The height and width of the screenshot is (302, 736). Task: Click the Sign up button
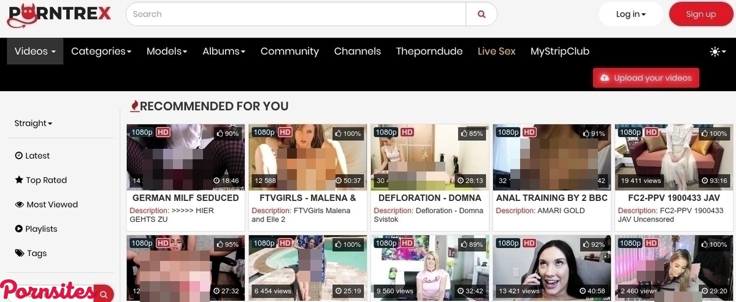tap(701, 14)
